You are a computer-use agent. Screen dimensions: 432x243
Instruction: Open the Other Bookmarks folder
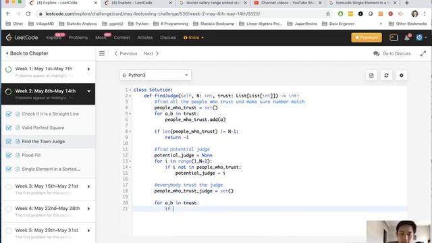(x=408, y=24)
